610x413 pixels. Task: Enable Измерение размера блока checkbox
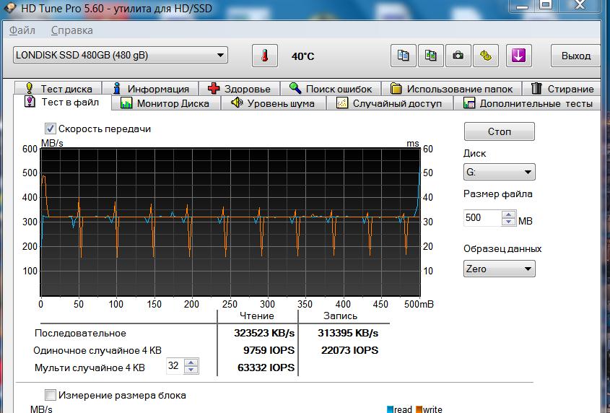(51, 395)
